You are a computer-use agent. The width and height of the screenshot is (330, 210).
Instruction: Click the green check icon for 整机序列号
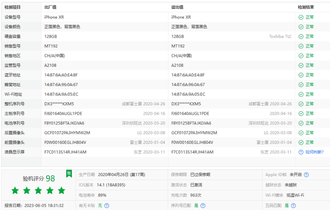[x=301, y=104]
